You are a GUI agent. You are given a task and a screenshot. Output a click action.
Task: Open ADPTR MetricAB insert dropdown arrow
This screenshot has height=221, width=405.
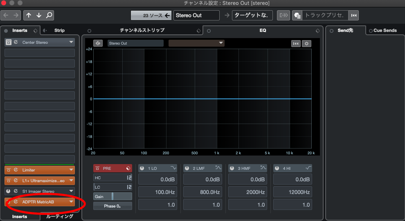(71, 202)
